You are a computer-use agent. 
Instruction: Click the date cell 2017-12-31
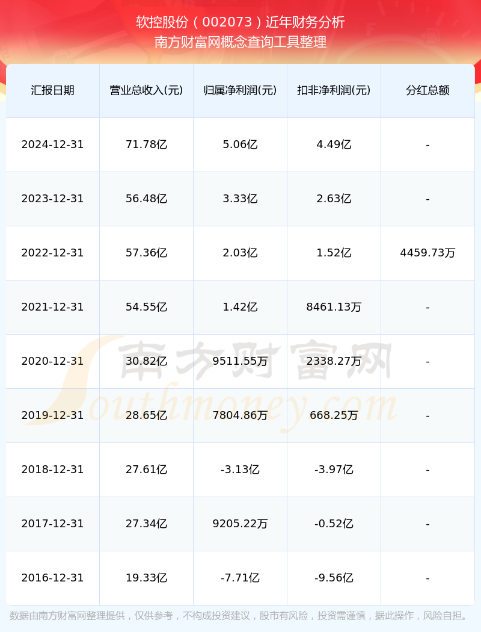pos(53,524)
